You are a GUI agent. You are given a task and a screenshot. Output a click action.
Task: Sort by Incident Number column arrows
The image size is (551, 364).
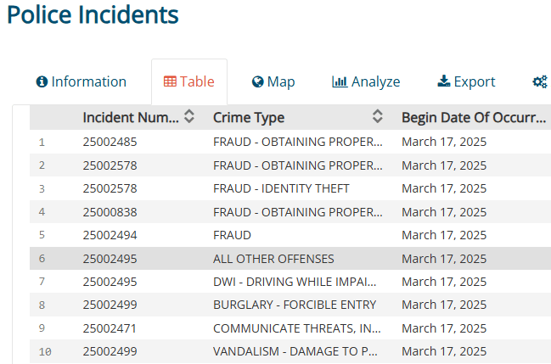click(189, 117)
